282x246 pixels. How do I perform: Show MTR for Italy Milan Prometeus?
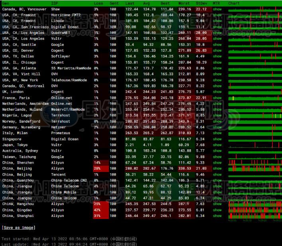(217, 133)
